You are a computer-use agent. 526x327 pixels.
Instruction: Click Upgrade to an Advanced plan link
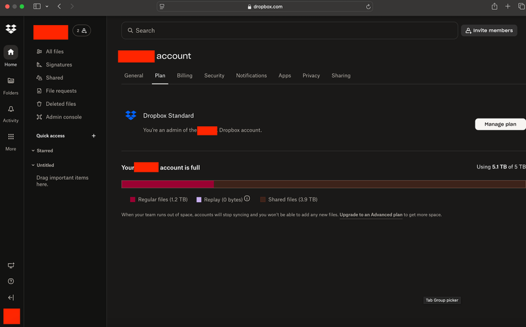tap(371, 215)
